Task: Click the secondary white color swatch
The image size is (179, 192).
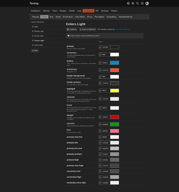Action: point(115,55)
